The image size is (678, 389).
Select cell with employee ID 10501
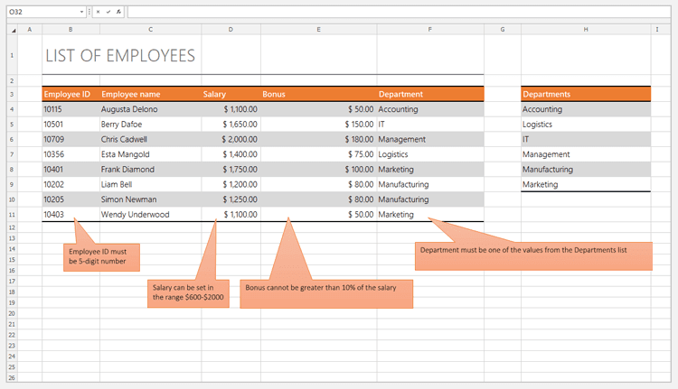pos(71,125)
